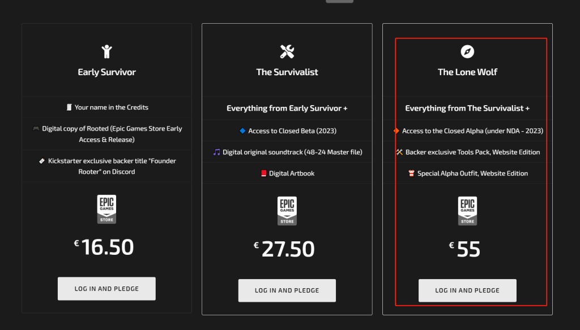
Task: Click Epic Games Store logo under The Lone Wolf
Action: [467, 211]
